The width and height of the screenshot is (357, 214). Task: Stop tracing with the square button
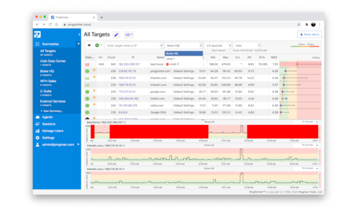click(89, 45)
